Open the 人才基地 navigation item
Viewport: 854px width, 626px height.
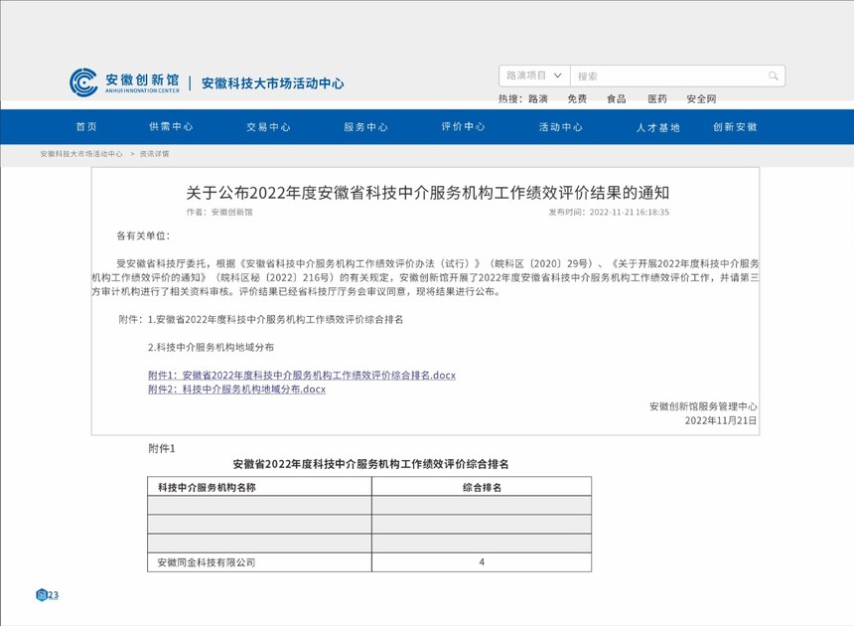click(657, 127)
